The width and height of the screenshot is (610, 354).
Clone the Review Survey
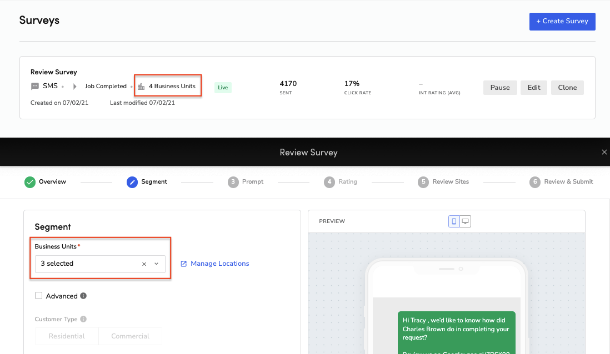[567, 88]
